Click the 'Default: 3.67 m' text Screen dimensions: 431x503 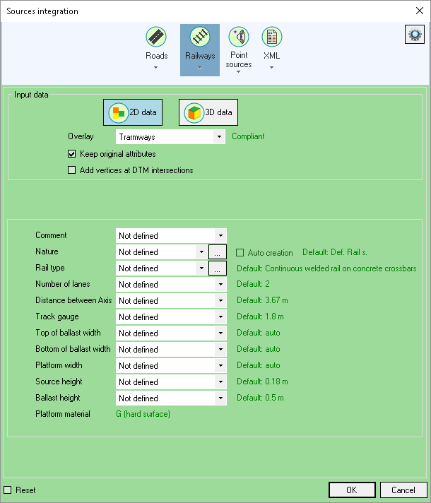point(262,300)
